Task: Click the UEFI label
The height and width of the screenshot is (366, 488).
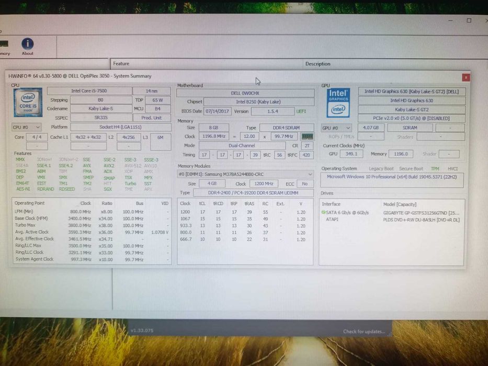Action: [x=301, y=111]
